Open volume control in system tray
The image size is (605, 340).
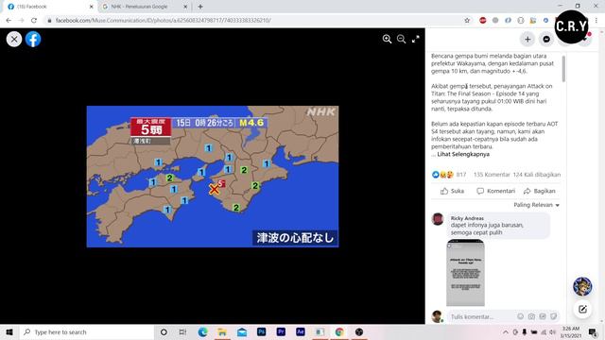[552, 331]
